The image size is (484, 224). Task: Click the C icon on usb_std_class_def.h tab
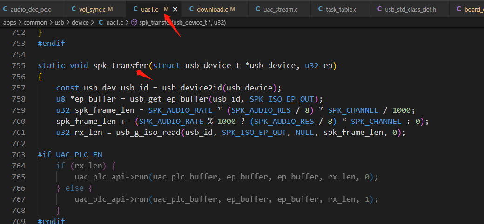coord(379,9)
